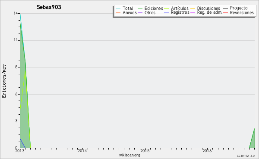Click the 14 y-axis value
The height and width of the screenshot is (159, 259).
16,13
